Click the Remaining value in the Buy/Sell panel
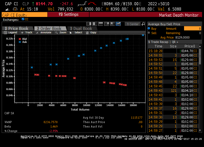 click(x=200, y=33)
